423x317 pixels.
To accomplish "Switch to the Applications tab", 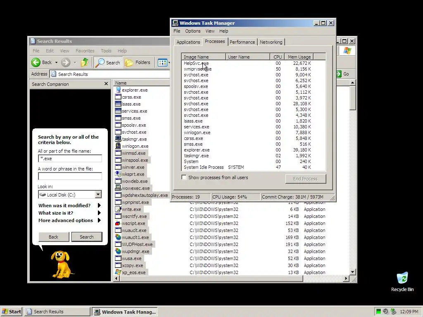I will coord(188,42).
